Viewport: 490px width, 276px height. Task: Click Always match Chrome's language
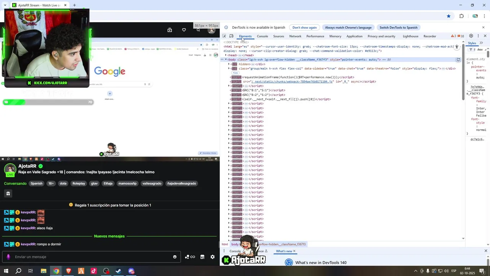(348, 28)
